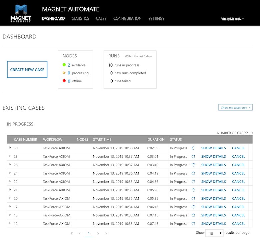Click the progress spinner for case 26
This screenshot has height=240, width=260.
193,165
